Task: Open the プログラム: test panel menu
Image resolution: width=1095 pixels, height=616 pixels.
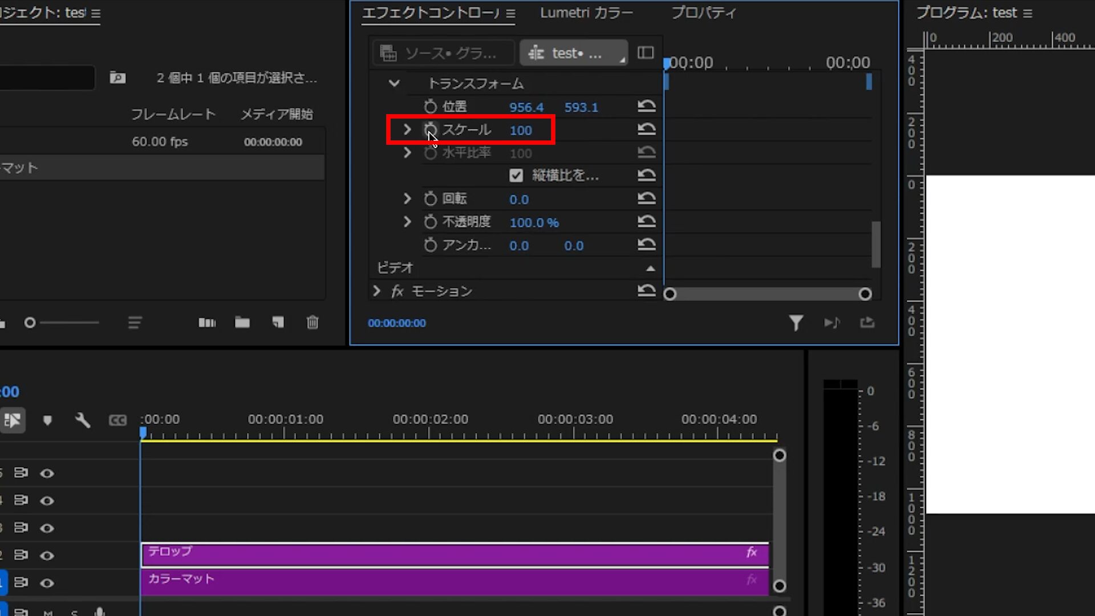Action: (x=1031, y=13)
